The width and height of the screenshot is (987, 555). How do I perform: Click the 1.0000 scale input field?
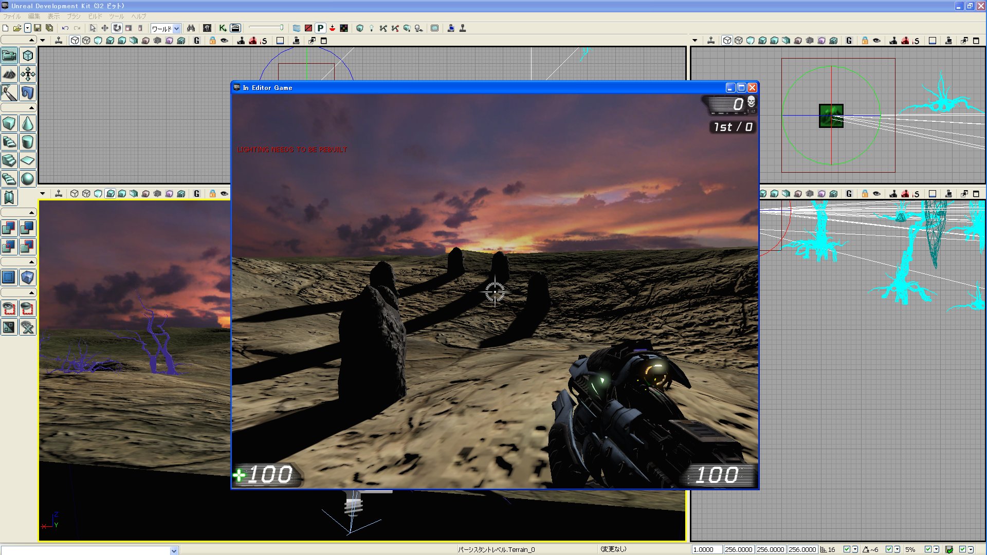pos(706,549)
